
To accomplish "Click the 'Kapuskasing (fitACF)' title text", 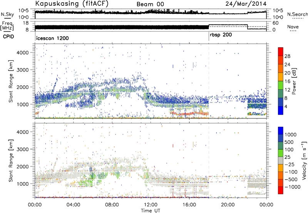I will point(72,4).
